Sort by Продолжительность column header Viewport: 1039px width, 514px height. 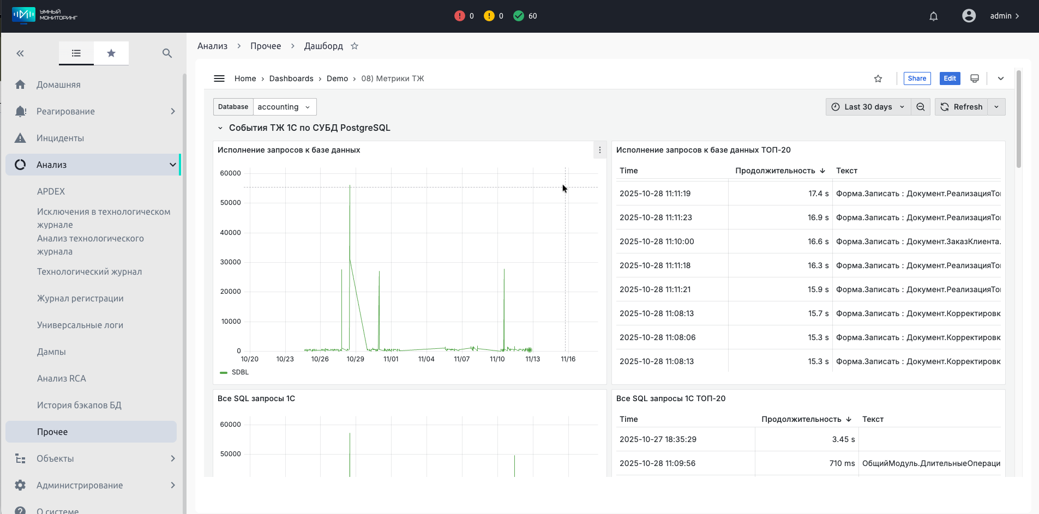[x=779, y=171]
